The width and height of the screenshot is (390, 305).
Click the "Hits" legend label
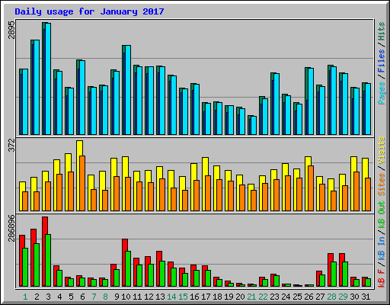[x=382, y=31]
